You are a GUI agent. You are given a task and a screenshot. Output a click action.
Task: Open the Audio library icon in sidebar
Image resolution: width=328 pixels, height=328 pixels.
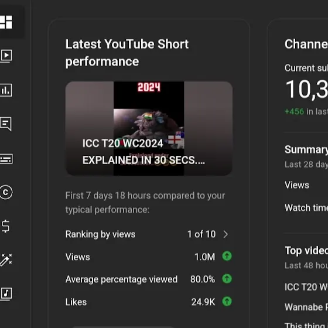6,294
